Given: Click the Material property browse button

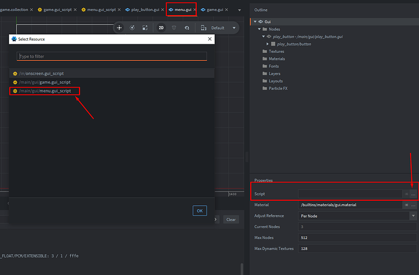Looking at the screenshot, I should [x=414, y=205].
